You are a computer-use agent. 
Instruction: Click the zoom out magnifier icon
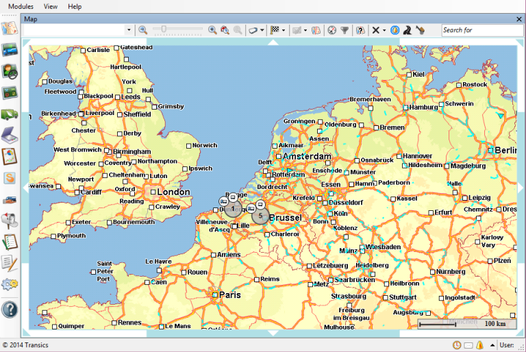click(x=142, y=30)
